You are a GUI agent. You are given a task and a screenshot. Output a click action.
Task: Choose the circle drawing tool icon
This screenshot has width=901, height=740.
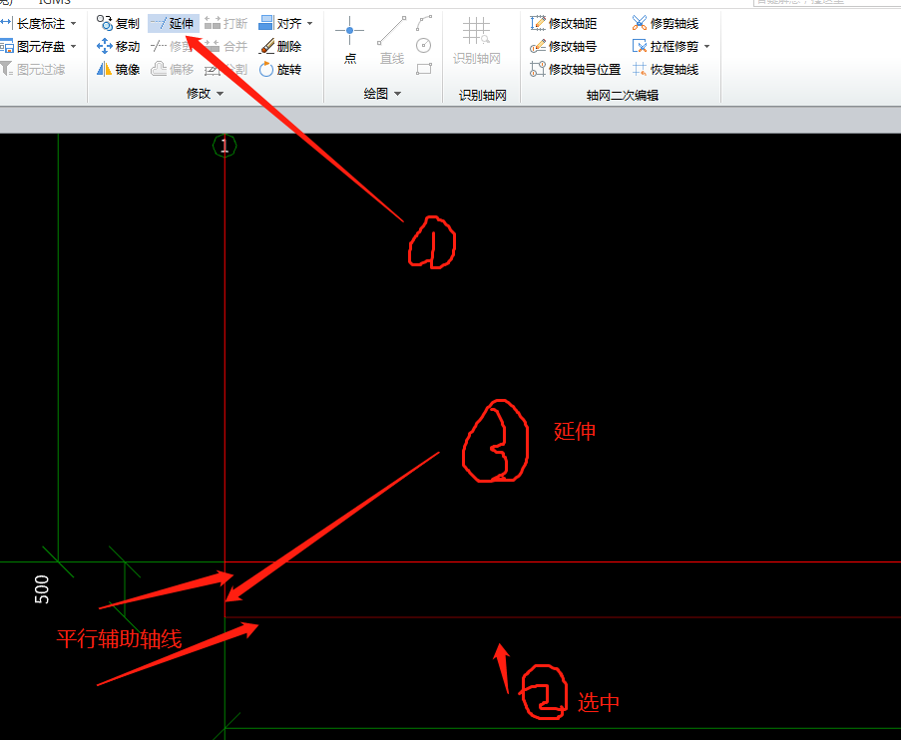[x=424, y=46]
